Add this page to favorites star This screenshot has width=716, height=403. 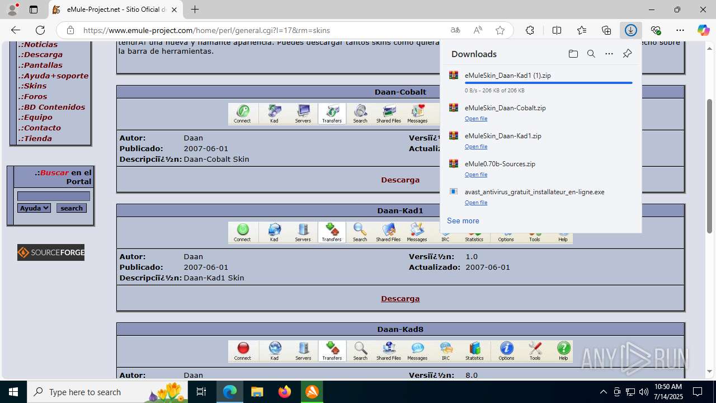500,30
